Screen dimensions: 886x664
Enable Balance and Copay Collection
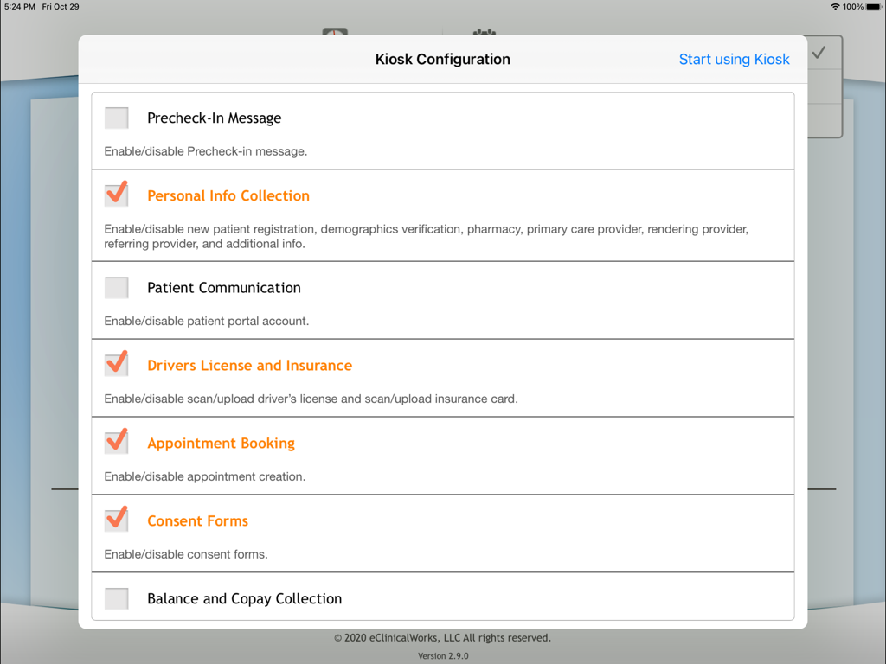(116, 597)
